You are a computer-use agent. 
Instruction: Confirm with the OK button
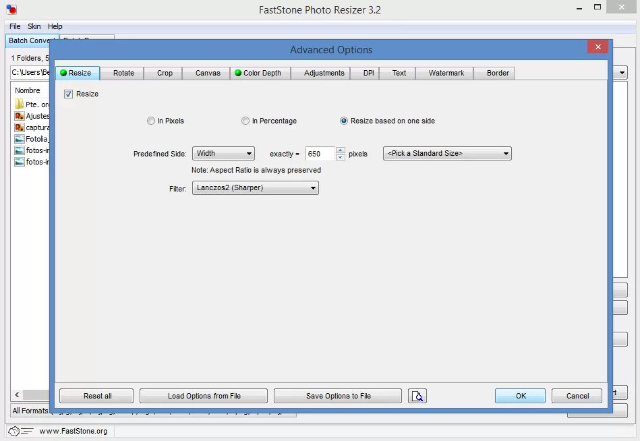coord(521,396)
